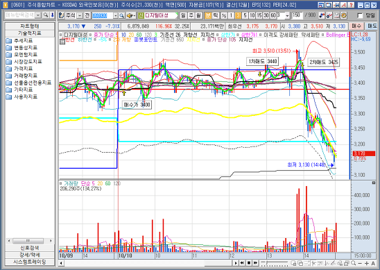The image size is (380, 270).
Task: Click the 매도 sell button
Action: (x=372, y=26)
